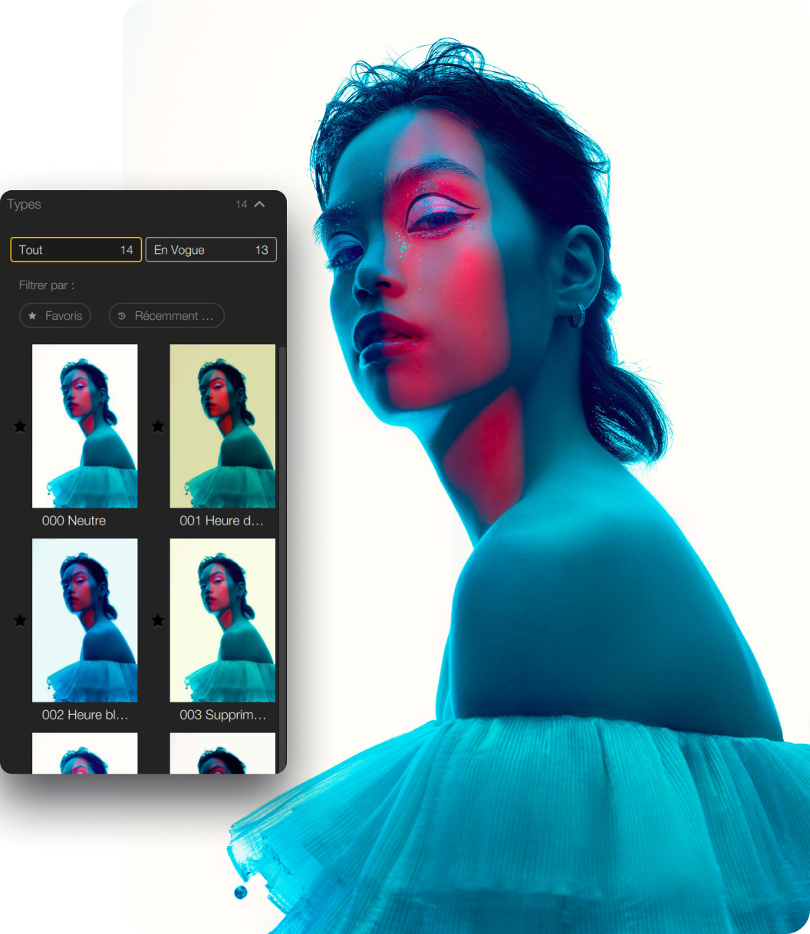810x934 pixels.
Task: Switch to the En Vogue tab
Action: (x=211, y=250)
